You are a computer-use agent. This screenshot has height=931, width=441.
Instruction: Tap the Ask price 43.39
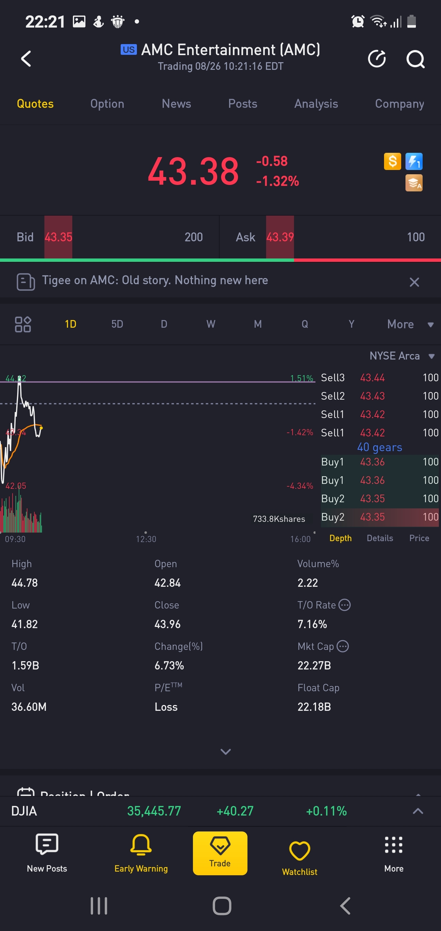pyautogui.click(x=280, y=237)
